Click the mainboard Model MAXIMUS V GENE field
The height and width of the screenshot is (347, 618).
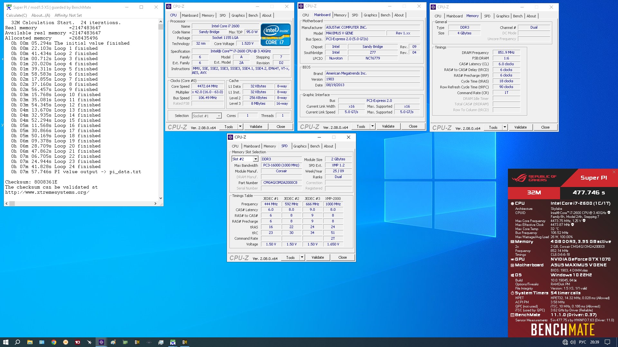tap(355, 33)
